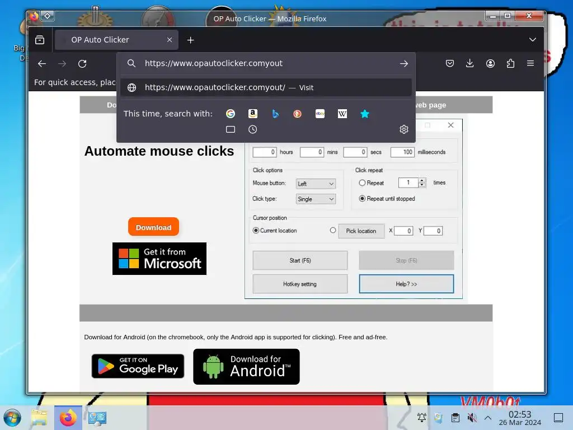Toggle the muted volume tray icon
The image size is (573, 430).
pyautogui.click(x=472, y=417)
